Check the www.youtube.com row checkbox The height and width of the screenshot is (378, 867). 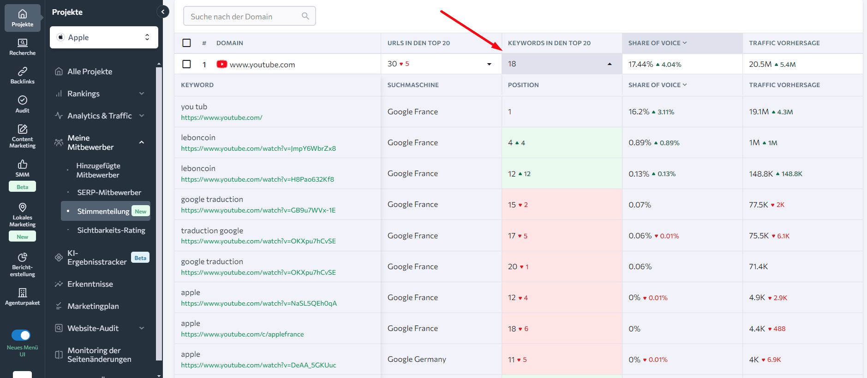click(186, 64)
